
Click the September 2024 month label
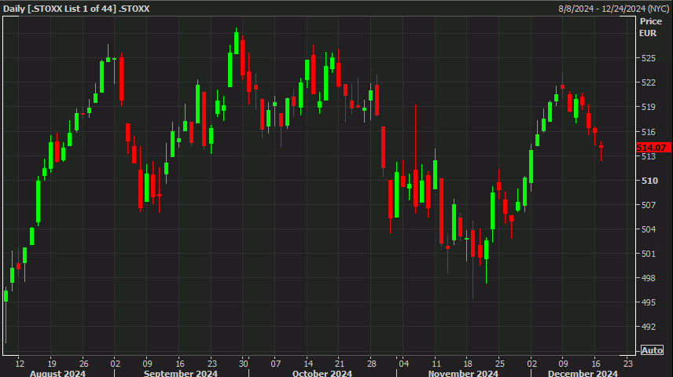[181, 373]
